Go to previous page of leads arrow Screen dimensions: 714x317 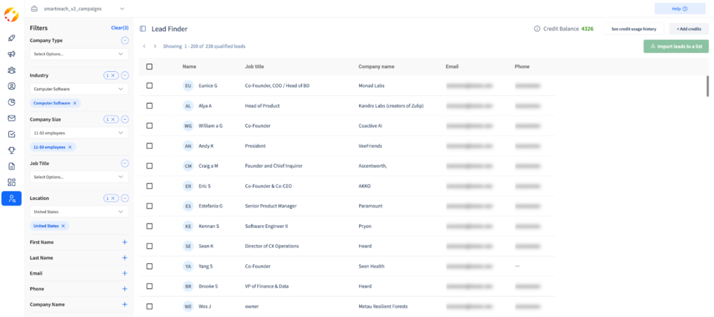(x=144, y=47)
